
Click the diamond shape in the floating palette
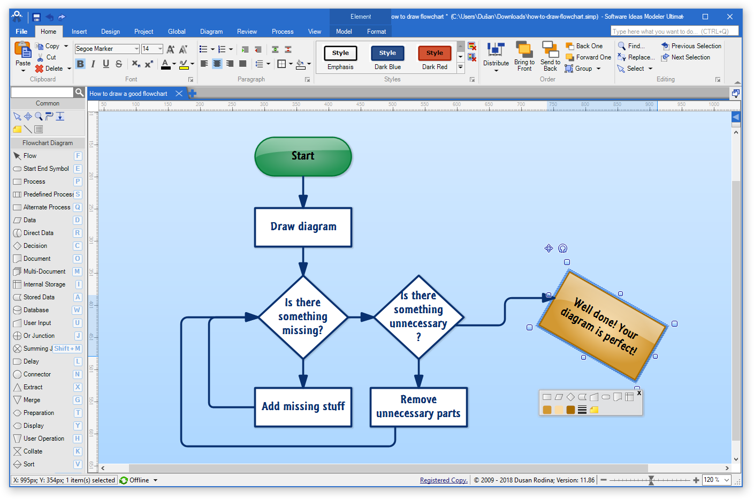click(x=569, y=396)
